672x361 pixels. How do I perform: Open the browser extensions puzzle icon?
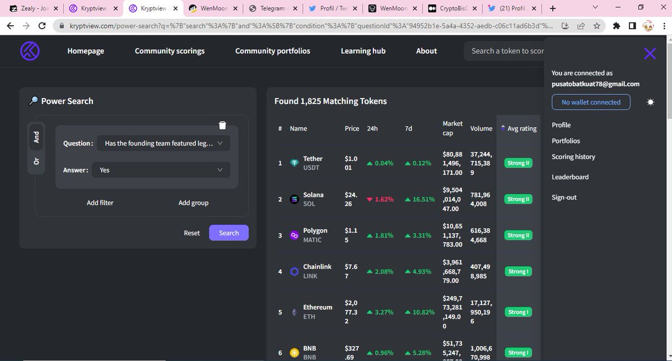pos(617,26)
